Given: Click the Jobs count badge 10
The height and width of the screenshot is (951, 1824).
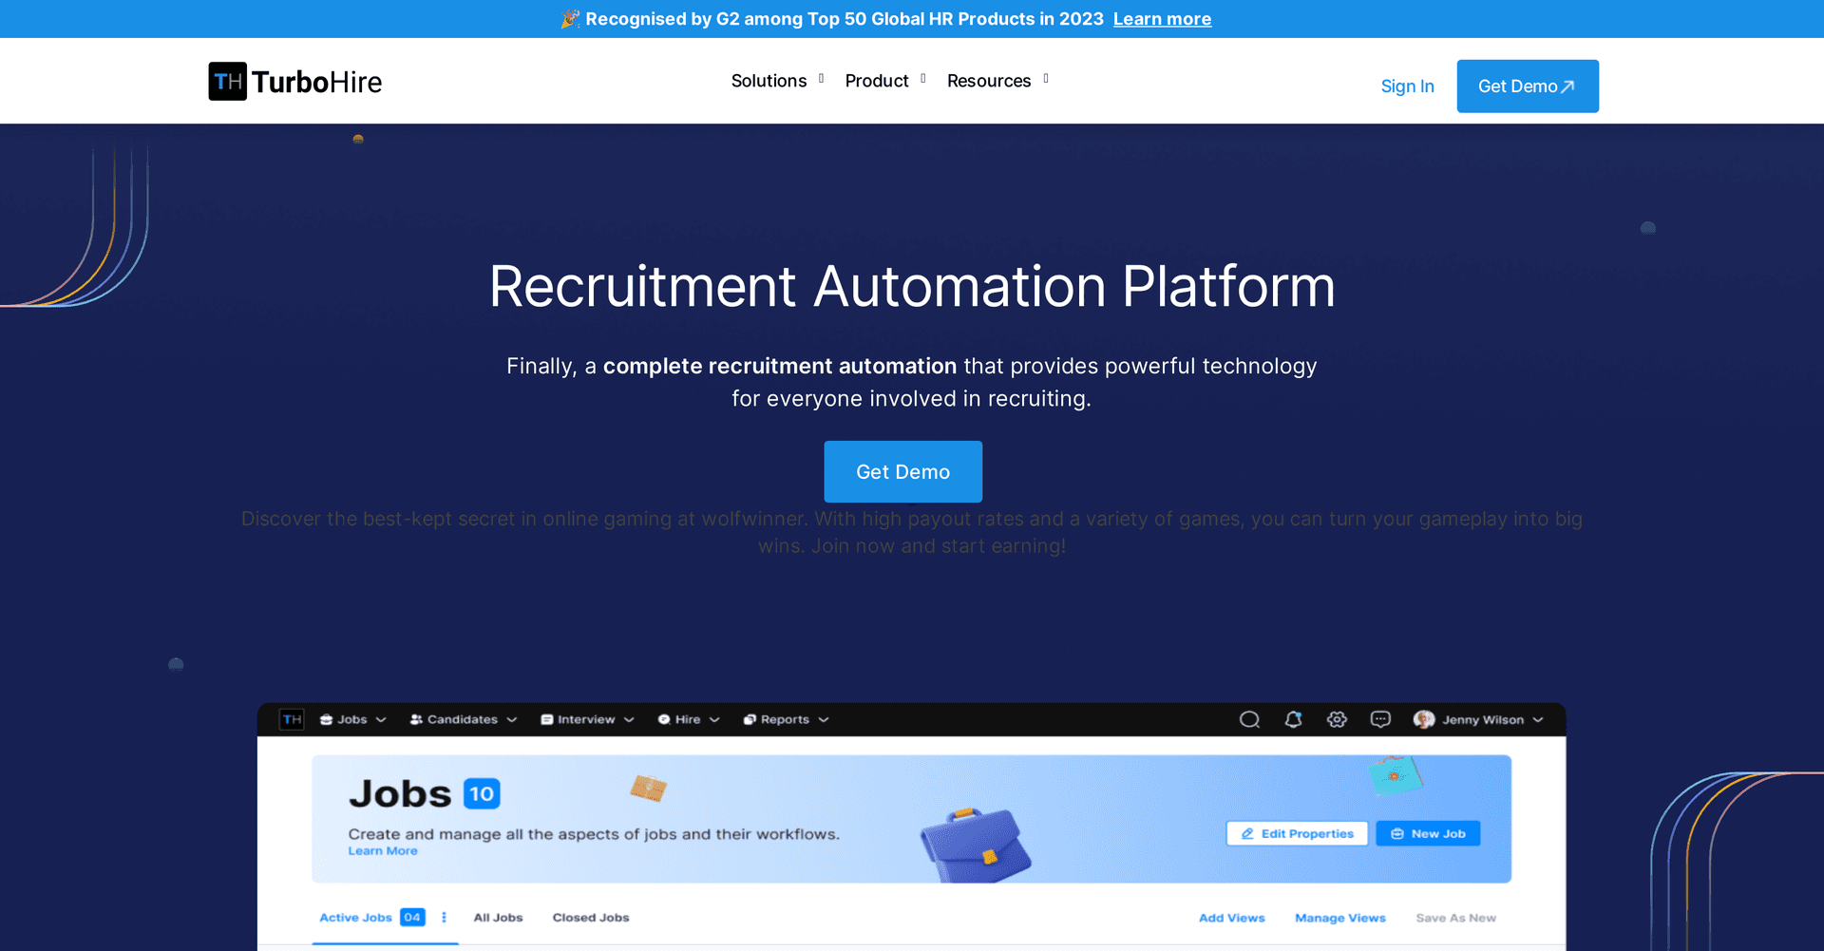Looking at the screenshot, I should [482, 793].
